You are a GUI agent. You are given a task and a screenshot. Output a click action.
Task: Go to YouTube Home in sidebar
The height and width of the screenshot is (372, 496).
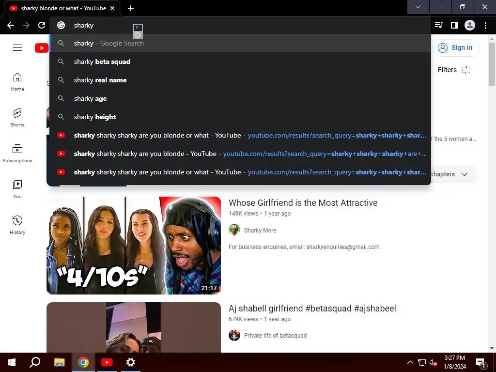(x=17, y=82)
